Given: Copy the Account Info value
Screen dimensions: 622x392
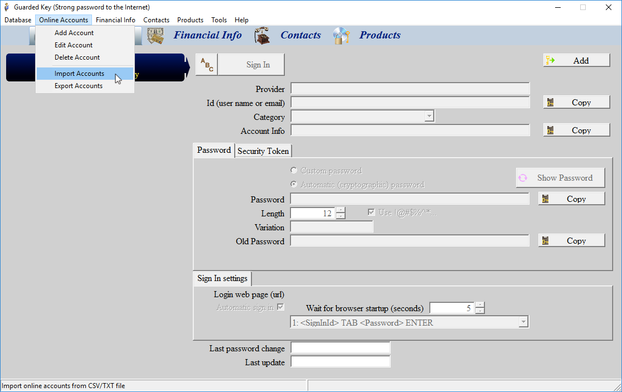Looking at the screenshot, I should 576,130.
